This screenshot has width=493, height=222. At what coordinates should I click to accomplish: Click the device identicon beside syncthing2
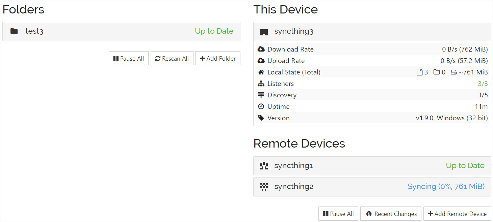[x=264, y=186]
